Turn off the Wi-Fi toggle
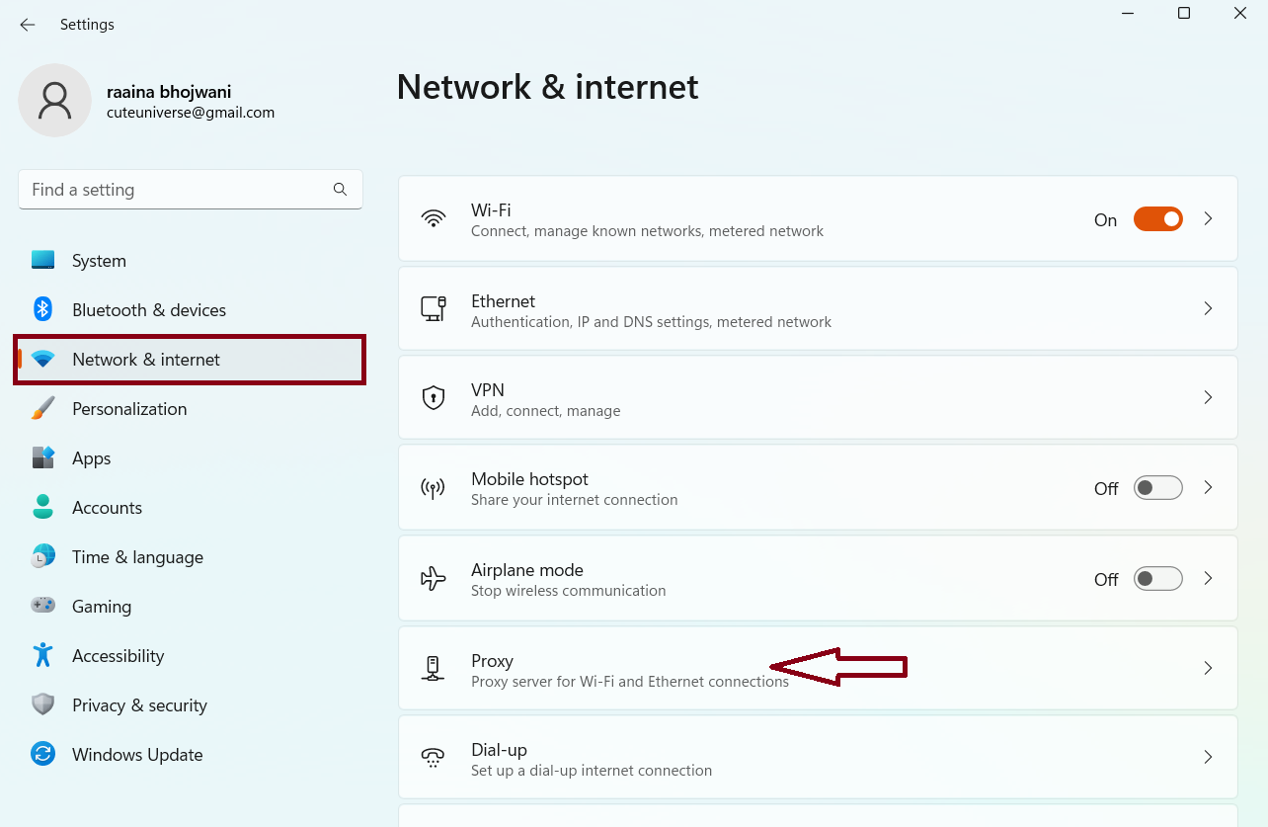The width and height of the screenshot is (1268, 827). pos(1157,219)
